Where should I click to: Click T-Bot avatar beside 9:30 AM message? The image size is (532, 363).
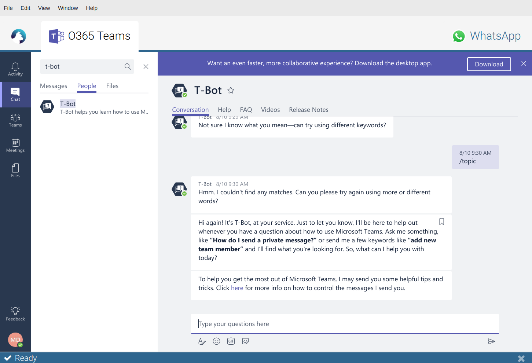pyautogui.click(x=179, y=189)
